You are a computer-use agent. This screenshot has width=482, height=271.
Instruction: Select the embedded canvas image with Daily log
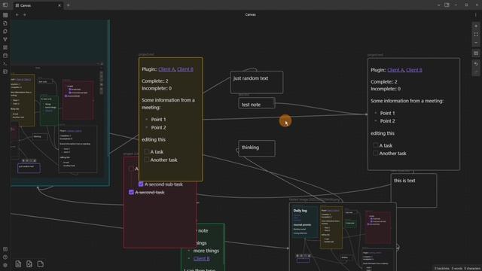pyautogui.click(x=343, y=236)
